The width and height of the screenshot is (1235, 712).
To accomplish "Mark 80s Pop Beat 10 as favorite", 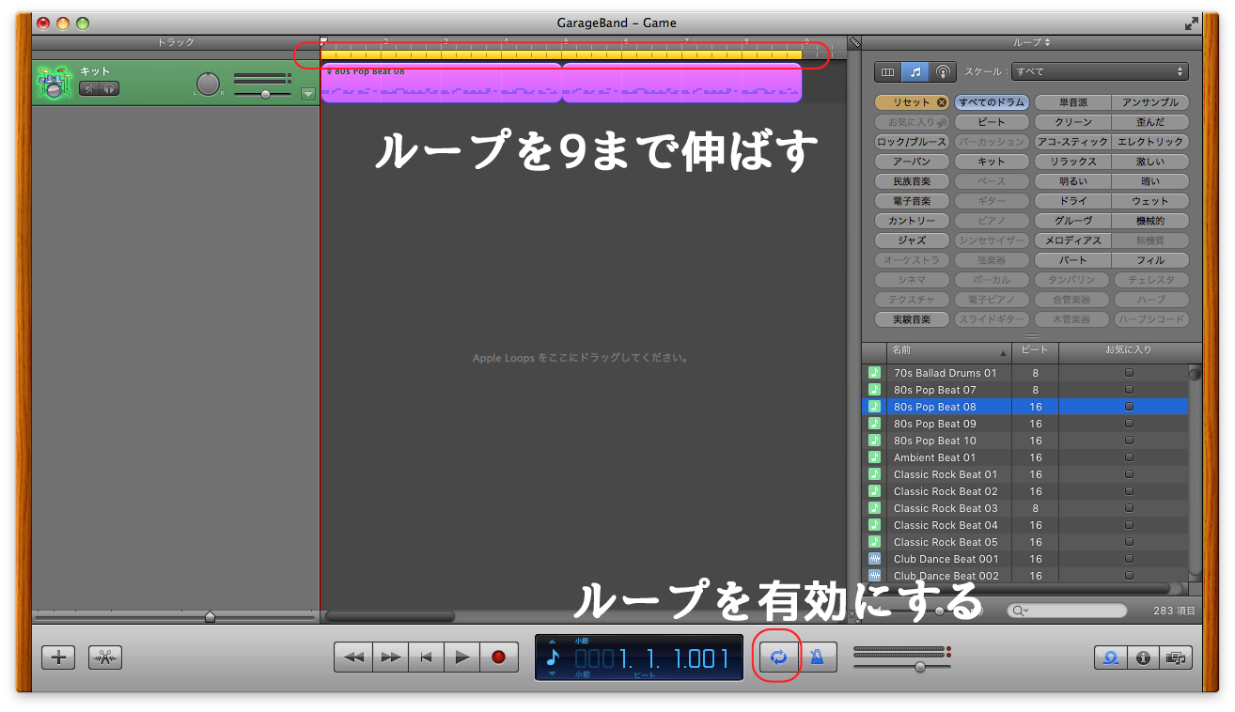I will click(1129, 441).
